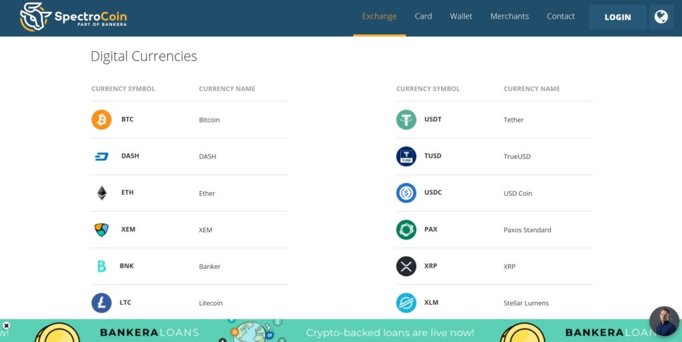Open the support chat avatar
Screen dimensions: 682x342
click(664, 321)
